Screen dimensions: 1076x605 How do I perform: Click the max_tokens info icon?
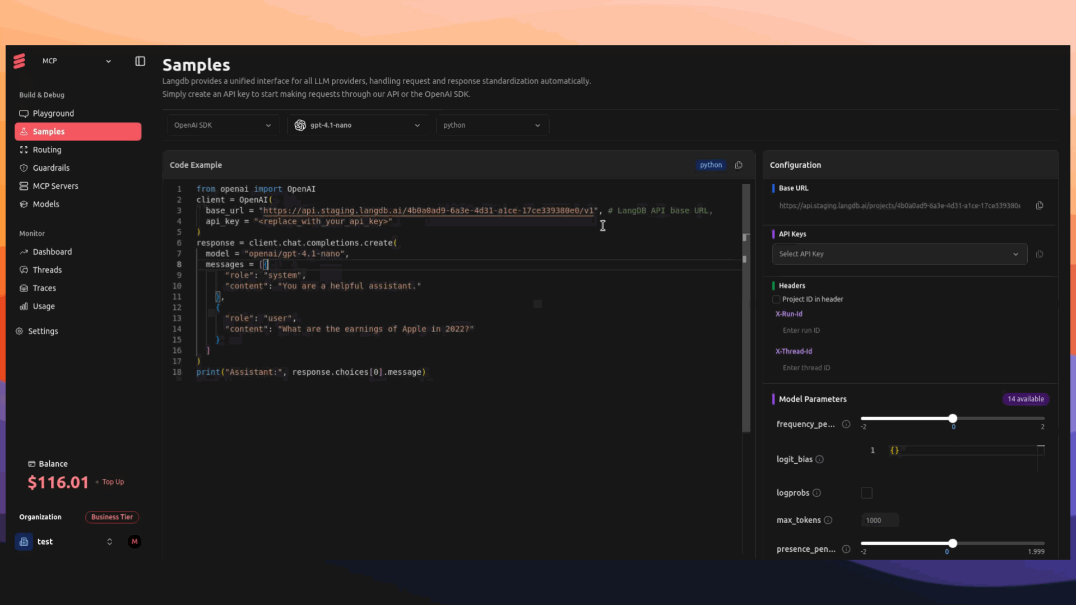(x=828, y=520)
